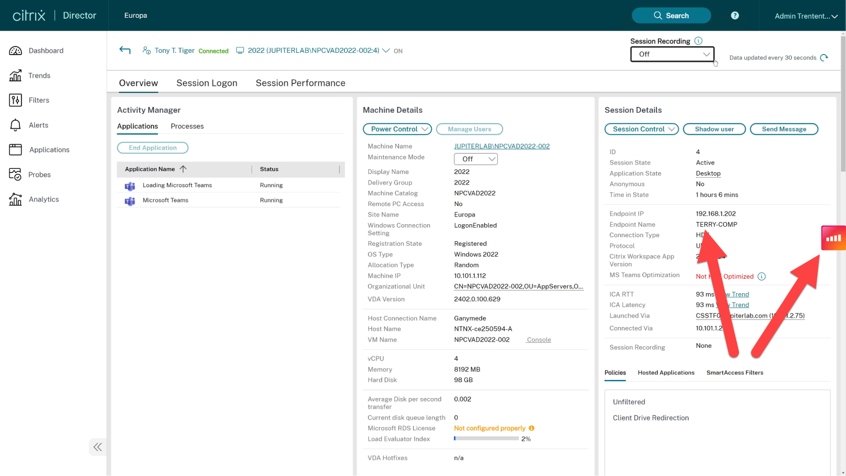Open the JUPITERLAB\NPCVAD2022-002 machine link
This screenshot has width=846, height=476.
[502, 146]
